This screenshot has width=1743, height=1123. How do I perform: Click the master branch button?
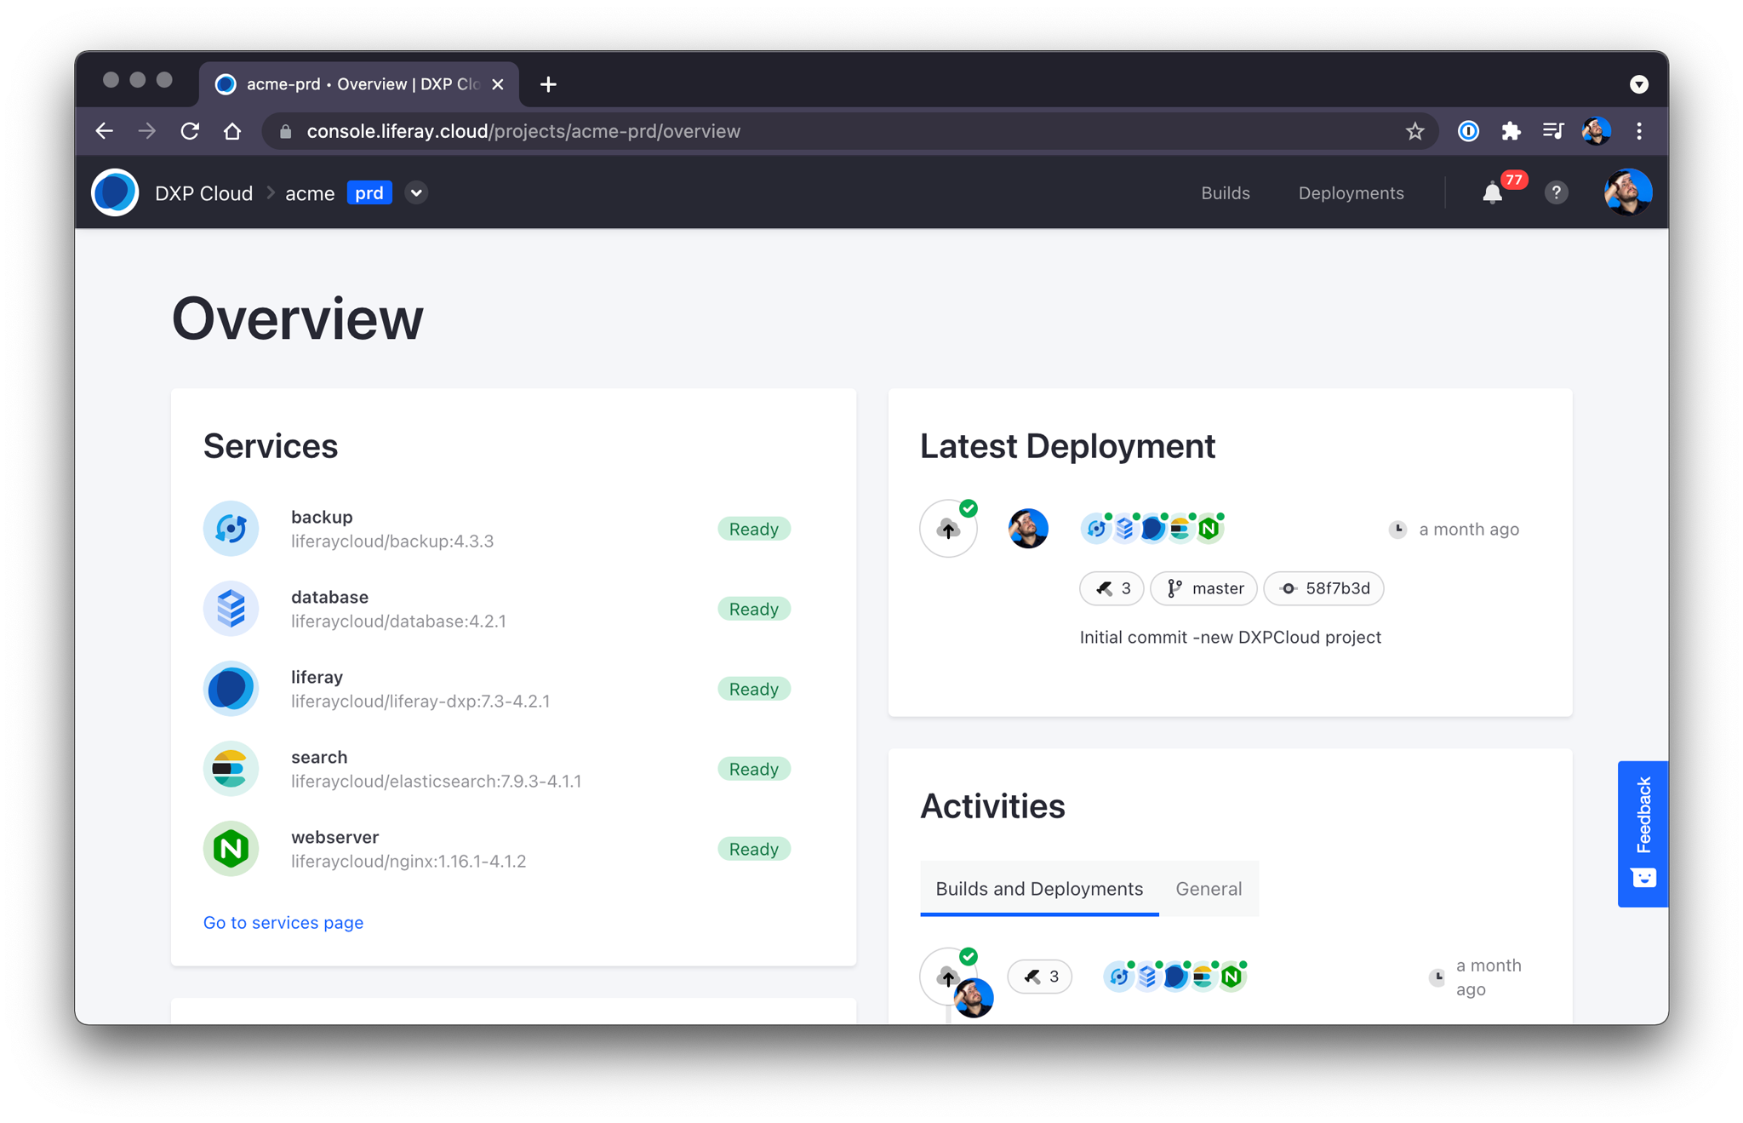[x=1203, y=588]
